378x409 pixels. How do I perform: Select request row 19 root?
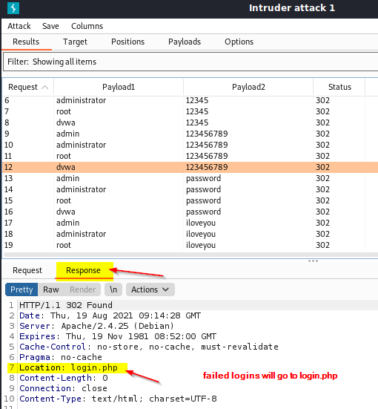190,245
